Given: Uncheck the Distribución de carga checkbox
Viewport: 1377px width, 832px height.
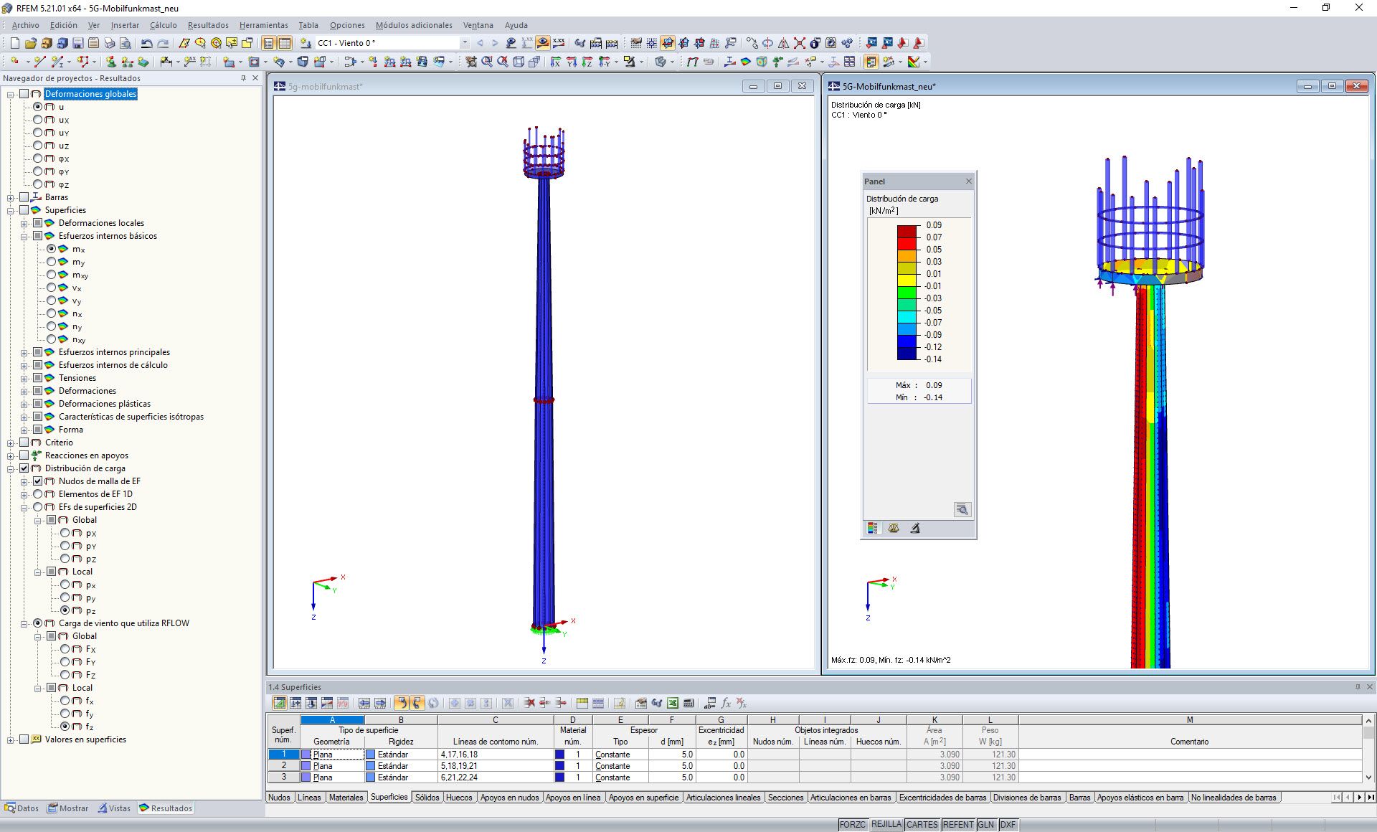Looking at the screenshot, I should [24, 468].
